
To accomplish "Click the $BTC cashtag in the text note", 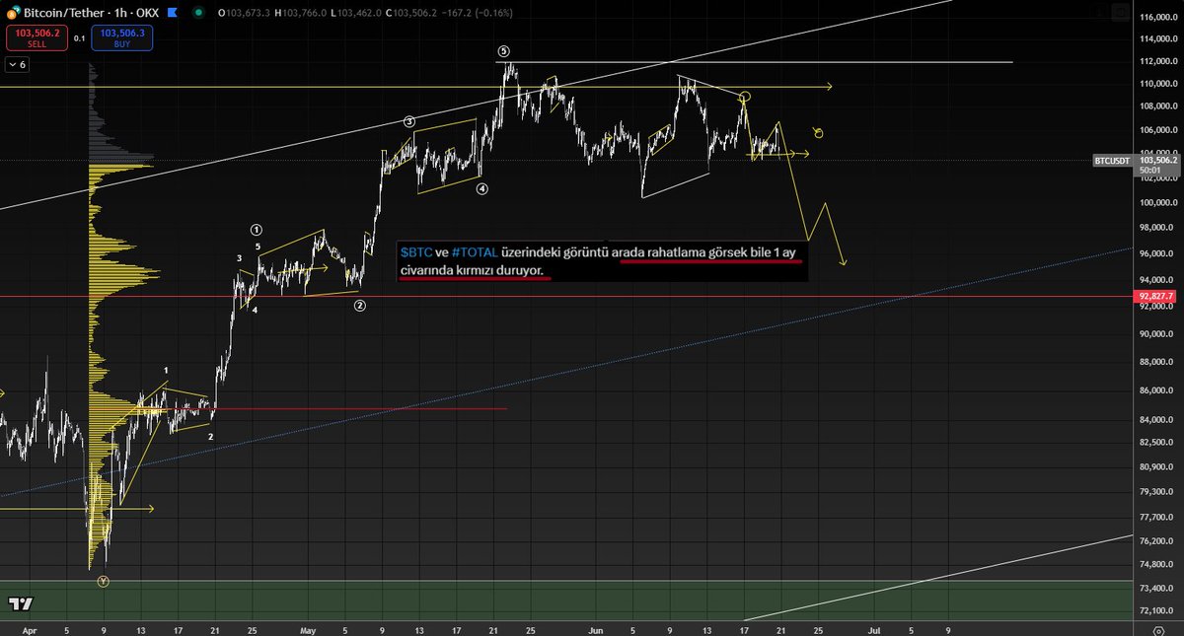I will click(415, 252).
